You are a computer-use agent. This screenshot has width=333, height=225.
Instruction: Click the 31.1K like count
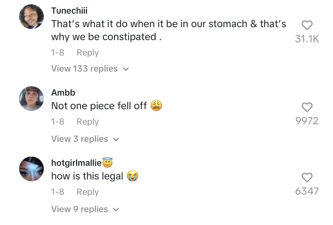307,39
